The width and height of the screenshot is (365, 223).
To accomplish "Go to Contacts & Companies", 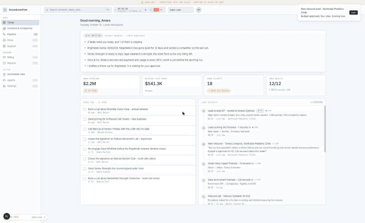I will pyautogui.click(x=20, y=28).
